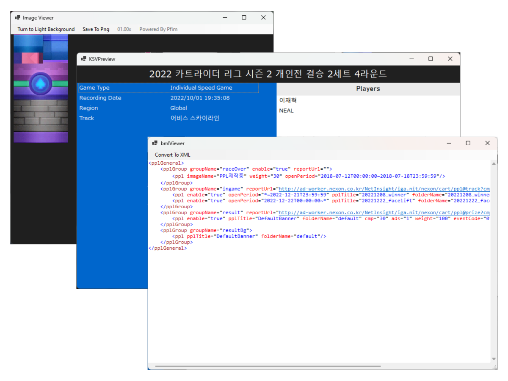Screen dimensions: 508x381
Task: Click the KSVPreview title bar app icon
Action: 83,59
